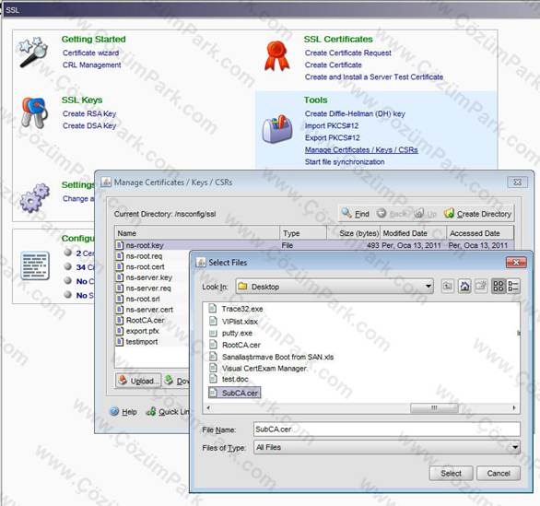
Task: Switch to Details view icon
Action: coord(513,287)
